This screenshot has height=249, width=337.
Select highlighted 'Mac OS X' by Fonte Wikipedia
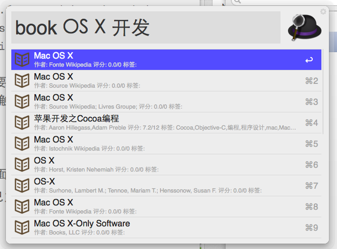tap(166, 60)
